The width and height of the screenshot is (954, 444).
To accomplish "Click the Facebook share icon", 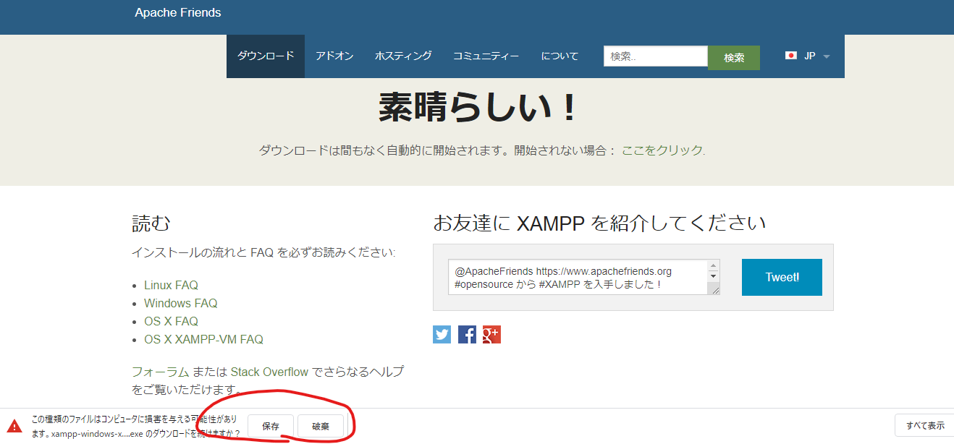I will (x=467, y=334).
